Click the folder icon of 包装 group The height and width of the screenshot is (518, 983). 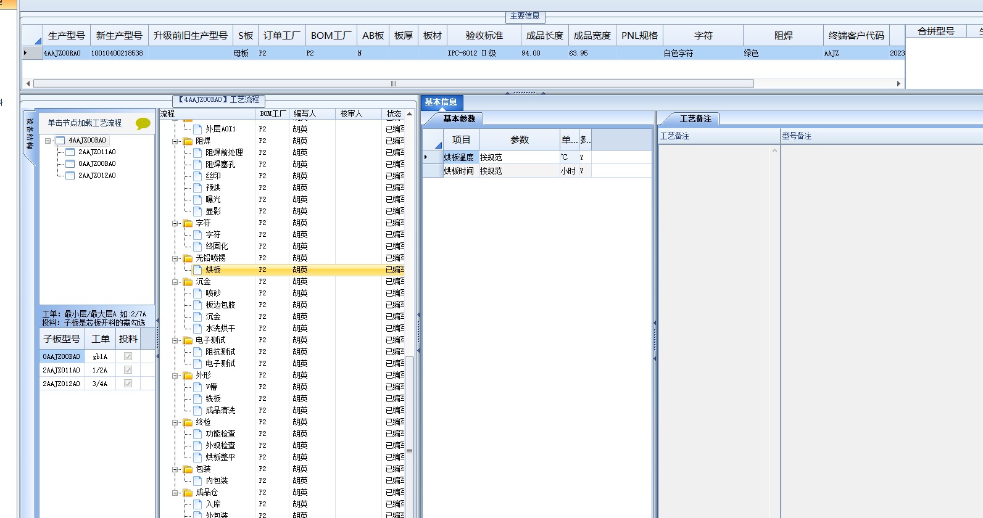click(188, 469)
